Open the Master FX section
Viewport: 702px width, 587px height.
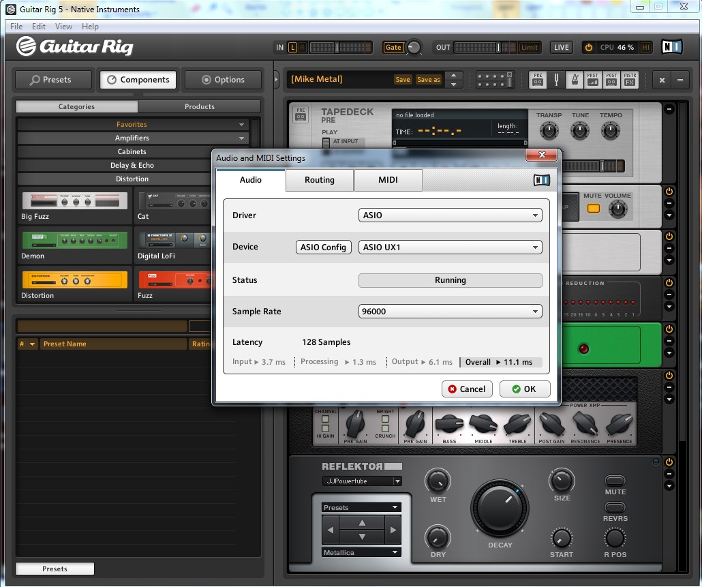(x=630, y=80)
